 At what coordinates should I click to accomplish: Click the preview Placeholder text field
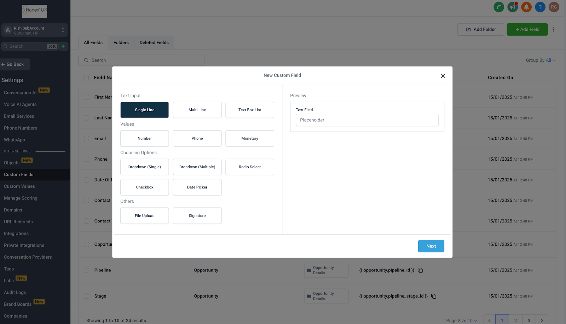click(367, 120)
